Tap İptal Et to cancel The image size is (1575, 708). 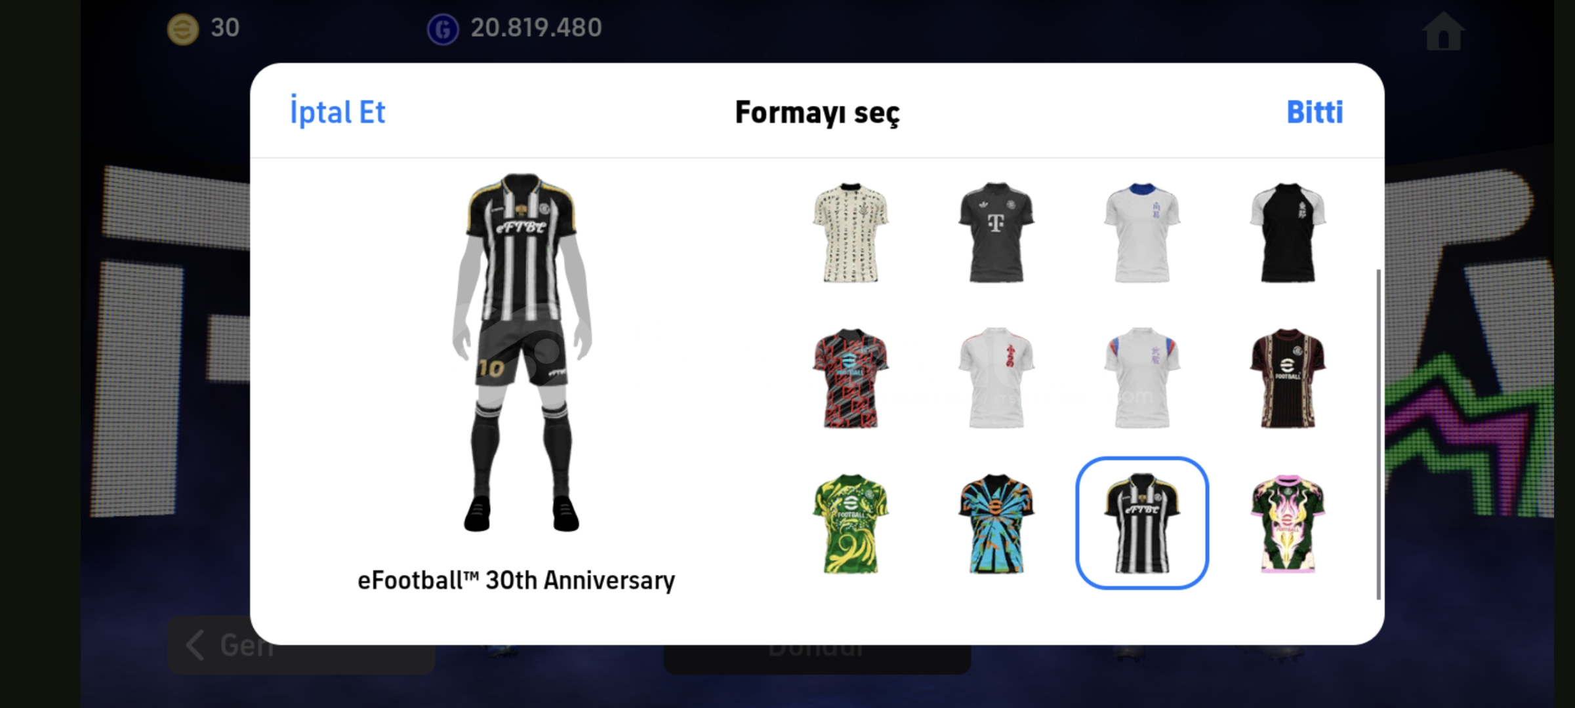pos(337,111)
